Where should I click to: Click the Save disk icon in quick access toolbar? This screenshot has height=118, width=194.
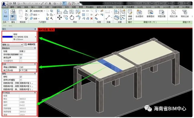tap(15, 3)
